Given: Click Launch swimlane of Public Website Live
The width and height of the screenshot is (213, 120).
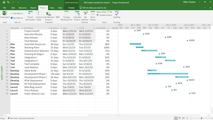Looking at the screenshot, I should pyautogui.click(x=14, y=94).
